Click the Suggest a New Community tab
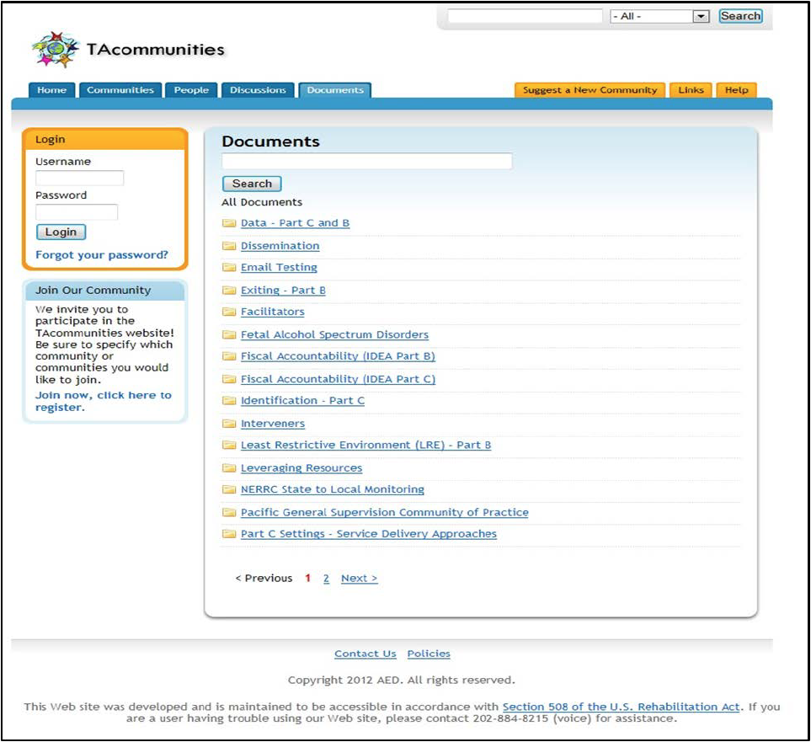Viewport: 811px width, 742px height. pos(590,90)
